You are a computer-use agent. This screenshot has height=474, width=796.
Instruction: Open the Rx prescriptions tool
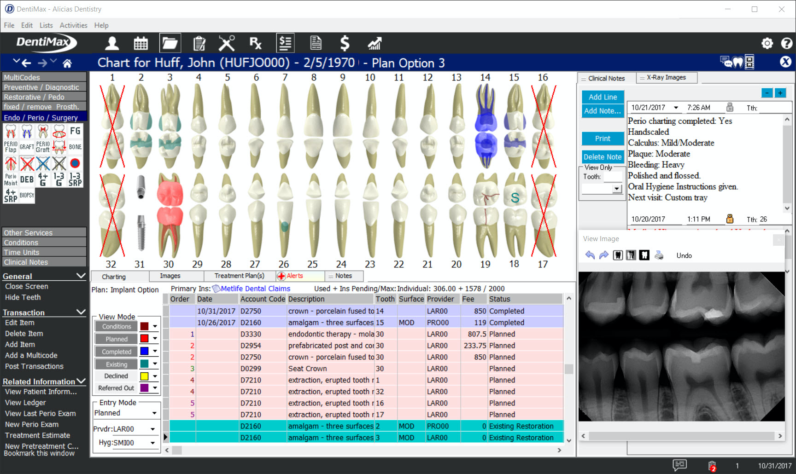pos(256,43)
